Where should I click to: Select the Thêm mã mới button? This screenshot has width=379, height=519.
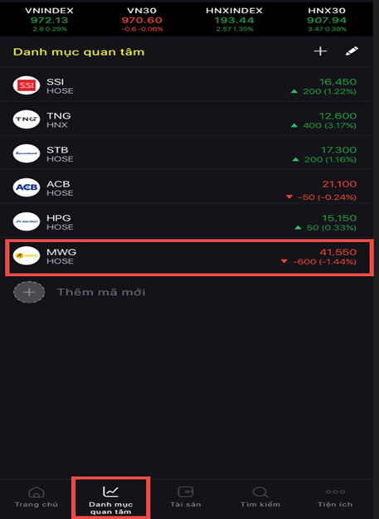pos(101,293)
